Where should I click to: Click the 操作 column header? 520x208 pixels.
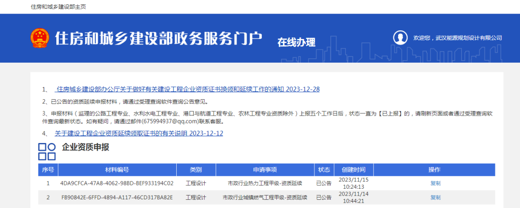click(434, 170)
